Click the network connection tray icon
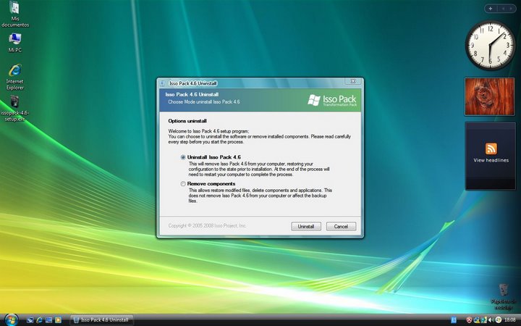Image resolution: width=521 pixels, height=326 pixels. coord(484,320)
